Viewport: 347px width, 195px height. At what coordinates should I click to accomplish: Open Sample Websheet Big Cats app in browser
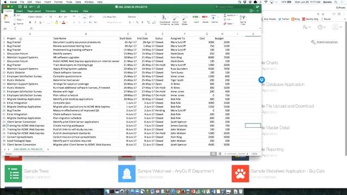coord(288,171)
